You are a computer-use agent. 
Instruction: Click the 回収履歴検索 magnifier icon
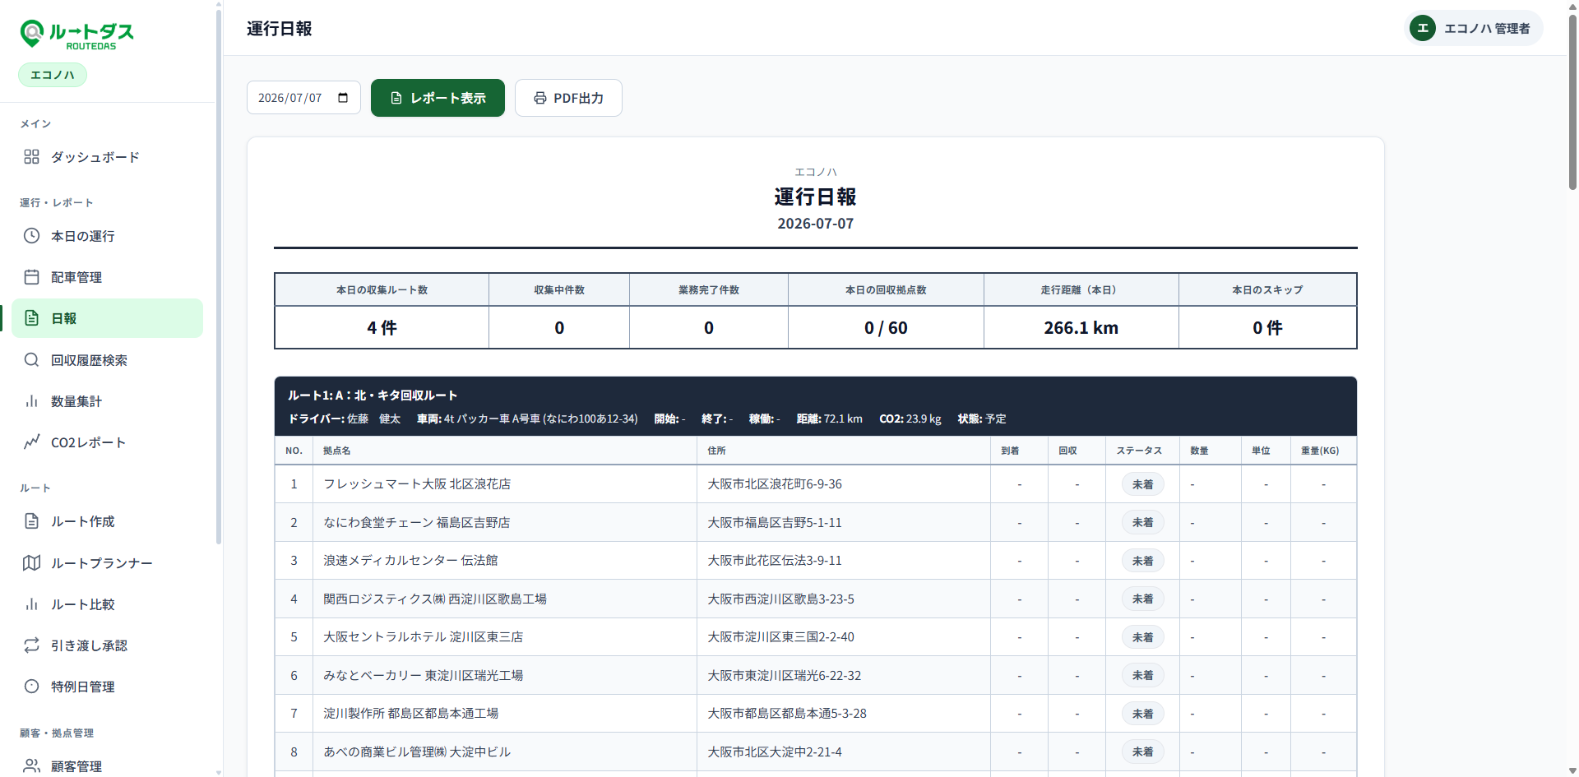tap(31, 360)
